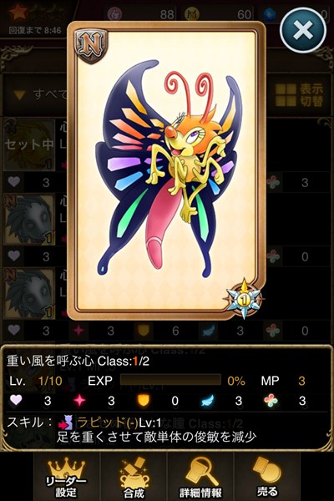Tap the red star attack icon

tap(79, 401)
